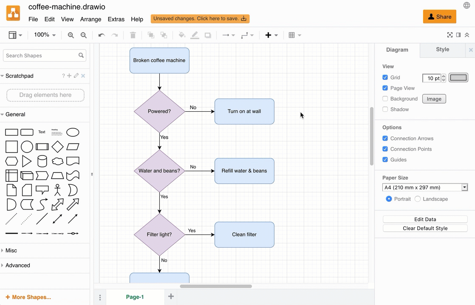Click the zoom out magnifier icon
475x305 pixels.
pyautogui.click(x=84, y=35)
